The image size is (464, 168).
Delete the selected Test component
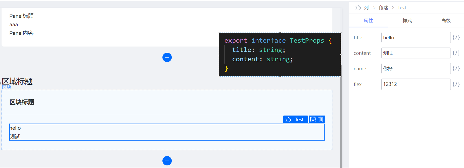pyautogui.click(x=321, y=119)
